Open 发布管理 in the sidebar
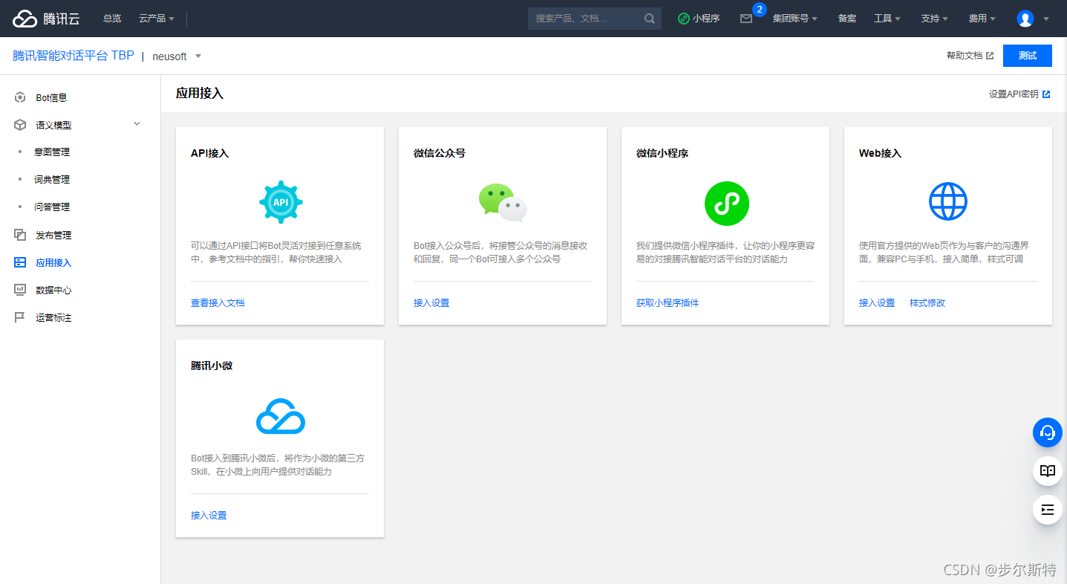The image size is (1067, 584). [53, 236]
